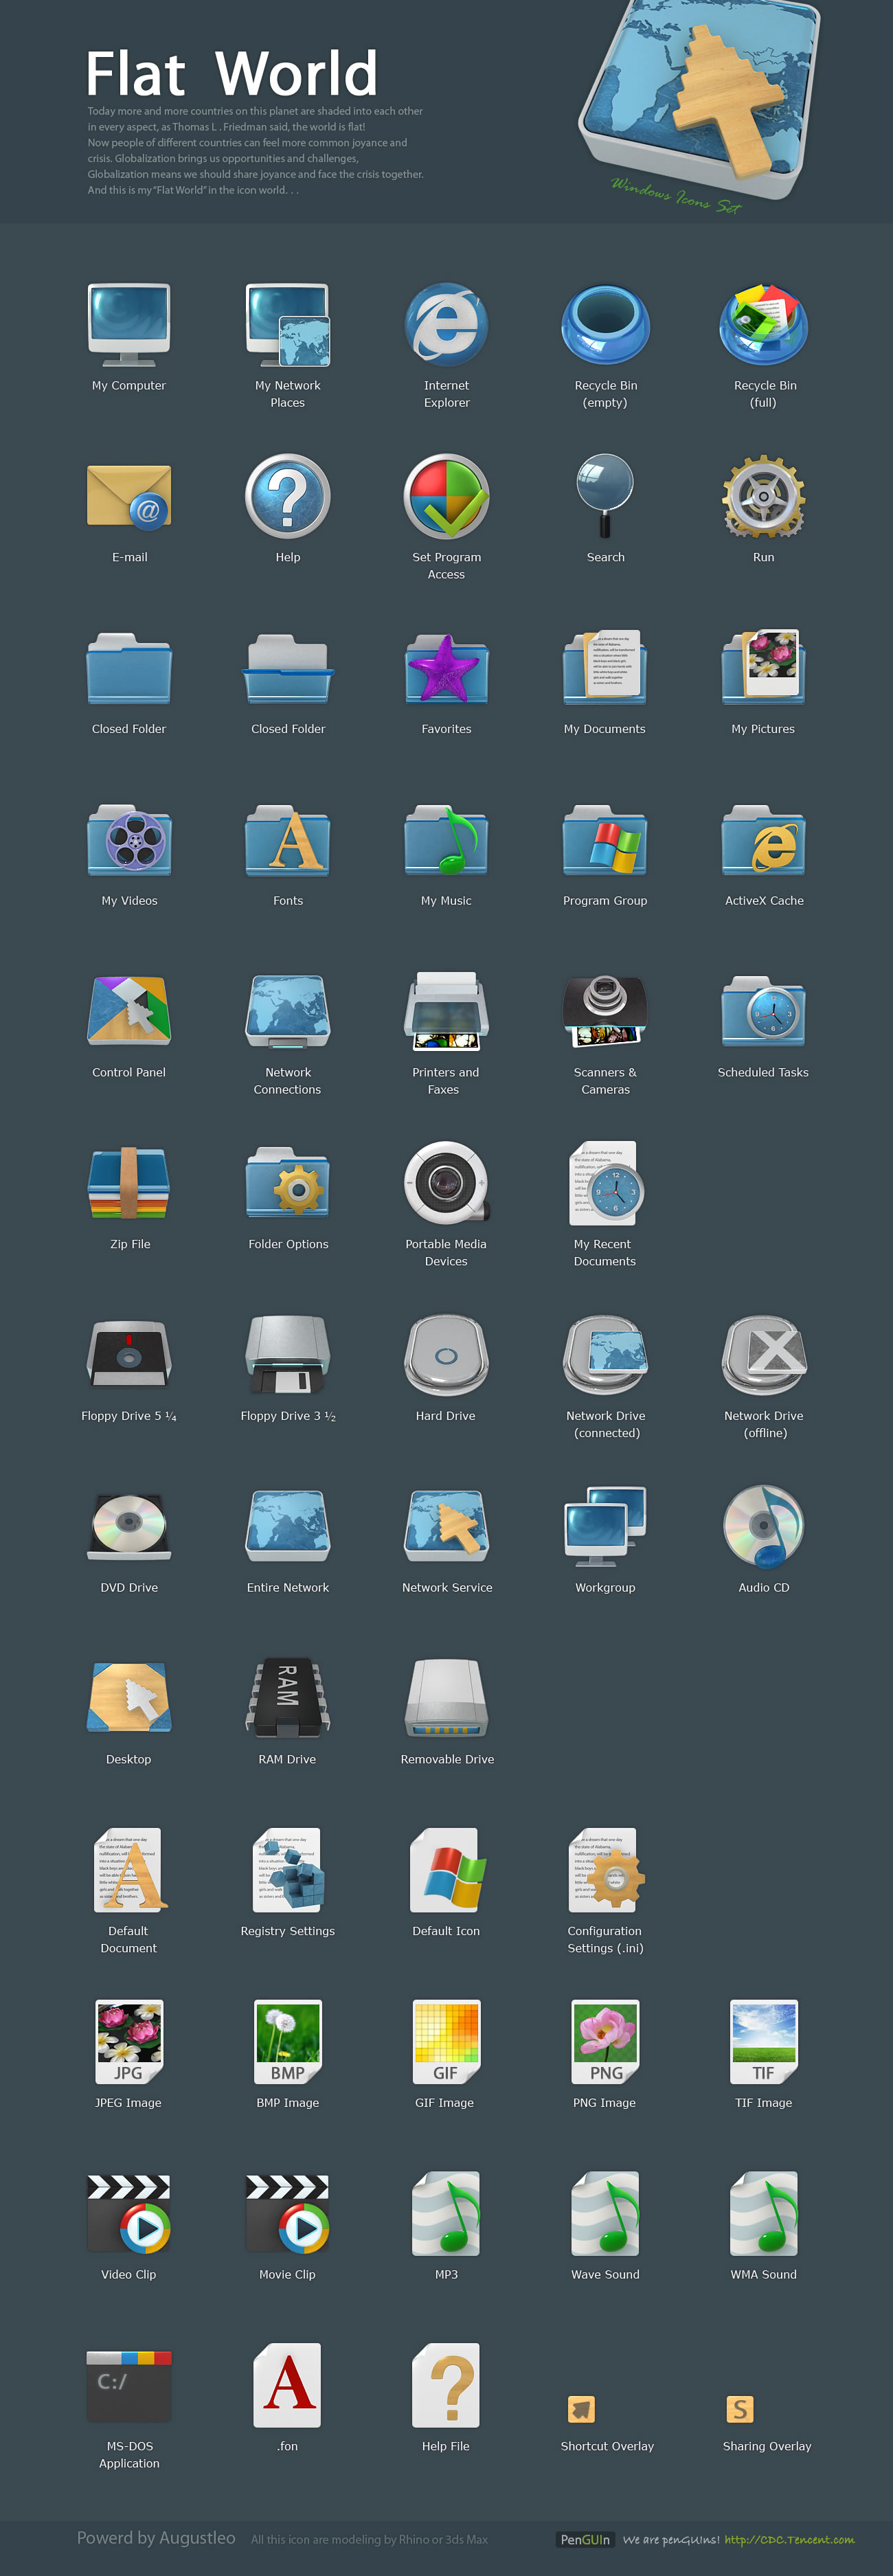
Task: Select the Removable Drive icon
Action: pyautogui.click(x=446, y=1697)
